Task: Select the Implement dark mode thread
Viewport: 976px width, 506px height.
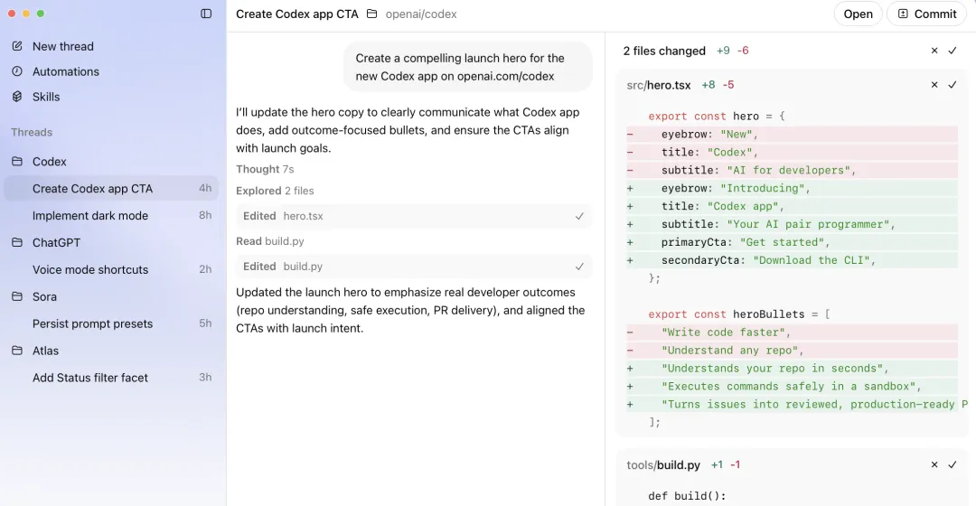Action: point(90,216)
